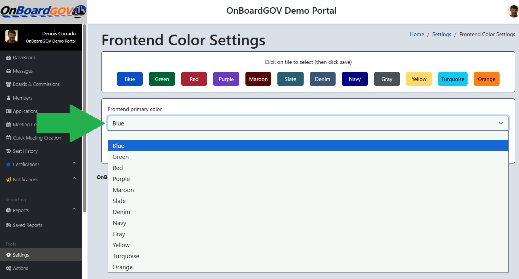Click the Settings breadcrumb link
Image resolution: width=519 pixels, height=279 pixels.
coord(441,34)
